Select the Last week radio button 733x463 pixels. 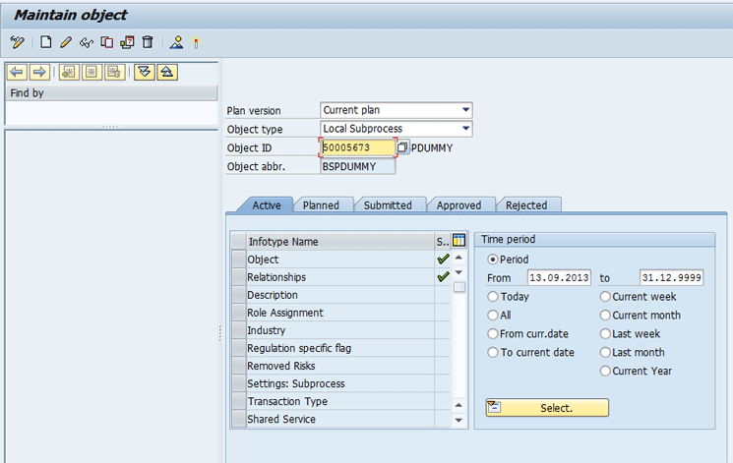click(605, 334)
